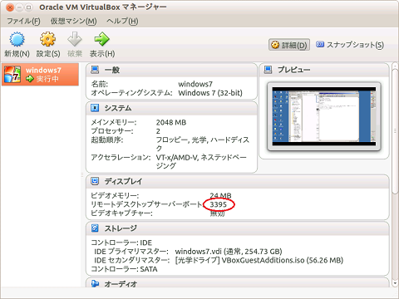399x299 pixels.
Task: Click the Windows 7 (32-bit) OS value
Action: point(210,93)
